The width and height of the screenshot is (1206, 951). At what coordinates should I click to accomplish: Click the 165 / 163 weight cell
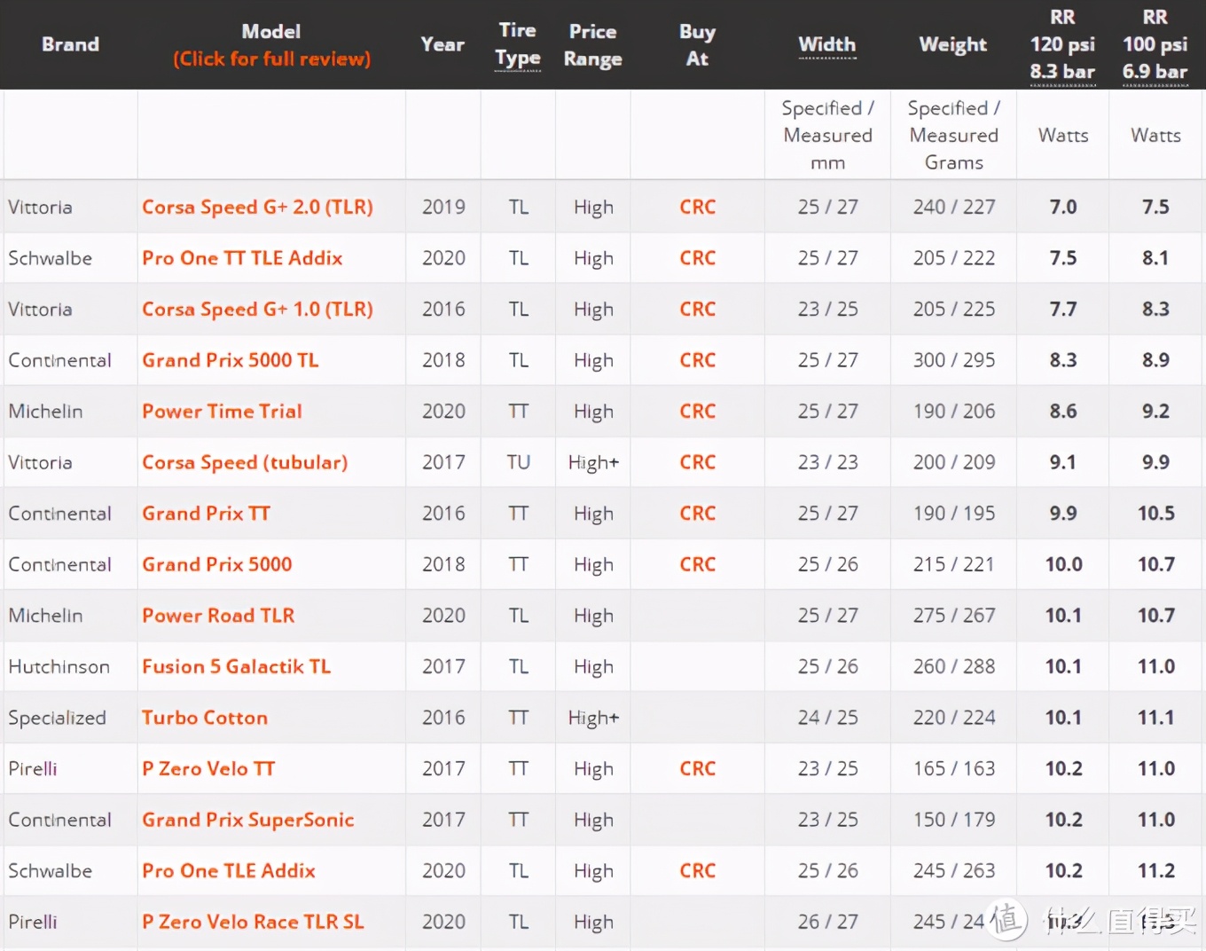[x=954, y=768]
